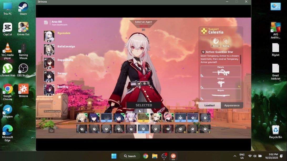Click the Support role icon beside Celestia

click(204, 31)
